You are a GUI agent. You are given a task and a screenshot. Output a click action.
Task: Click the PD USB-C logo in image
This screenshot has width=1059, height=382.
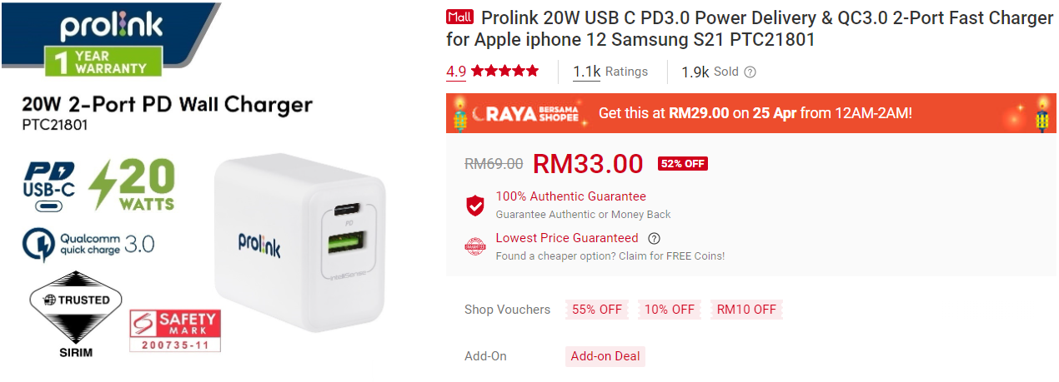49,187
